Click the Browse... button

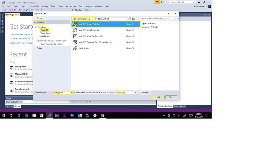(145, 93)
